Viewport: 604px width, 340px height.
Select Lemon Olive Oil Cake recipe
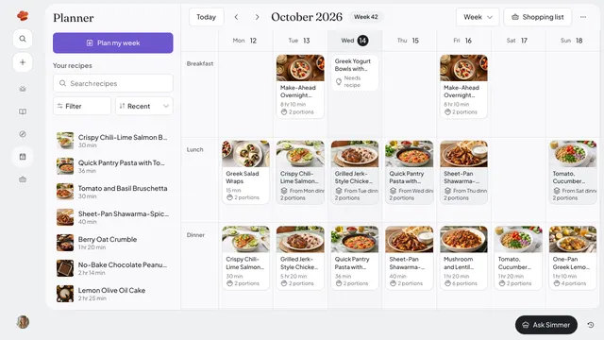point(113,294)
